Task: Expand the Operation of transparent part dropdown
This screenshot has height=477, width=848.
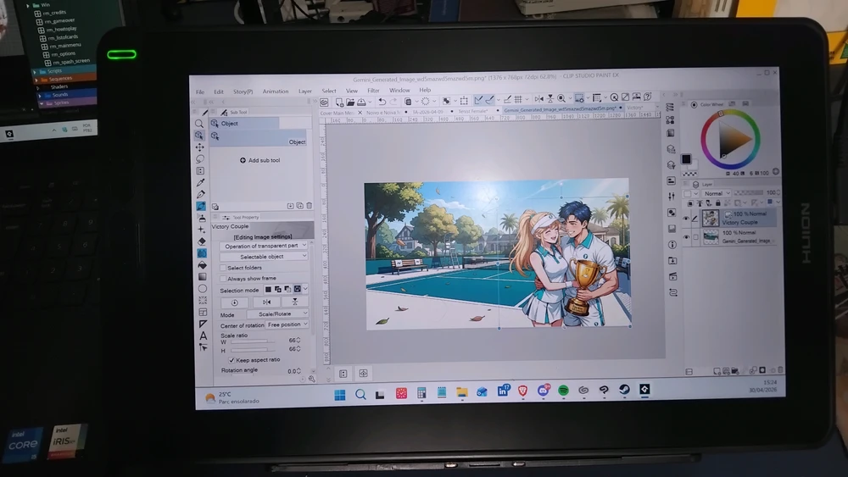Action: [x=263, y=246]
